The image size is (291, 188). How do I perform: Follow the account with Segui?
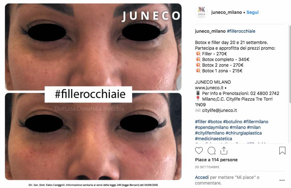click(x=252, y=12)
